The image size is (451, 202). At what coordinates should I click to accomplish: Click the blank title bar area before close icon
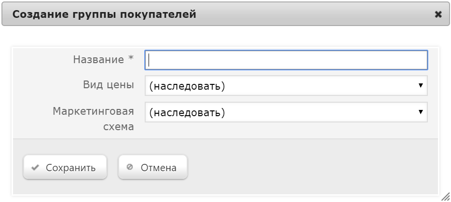point(315,14)
